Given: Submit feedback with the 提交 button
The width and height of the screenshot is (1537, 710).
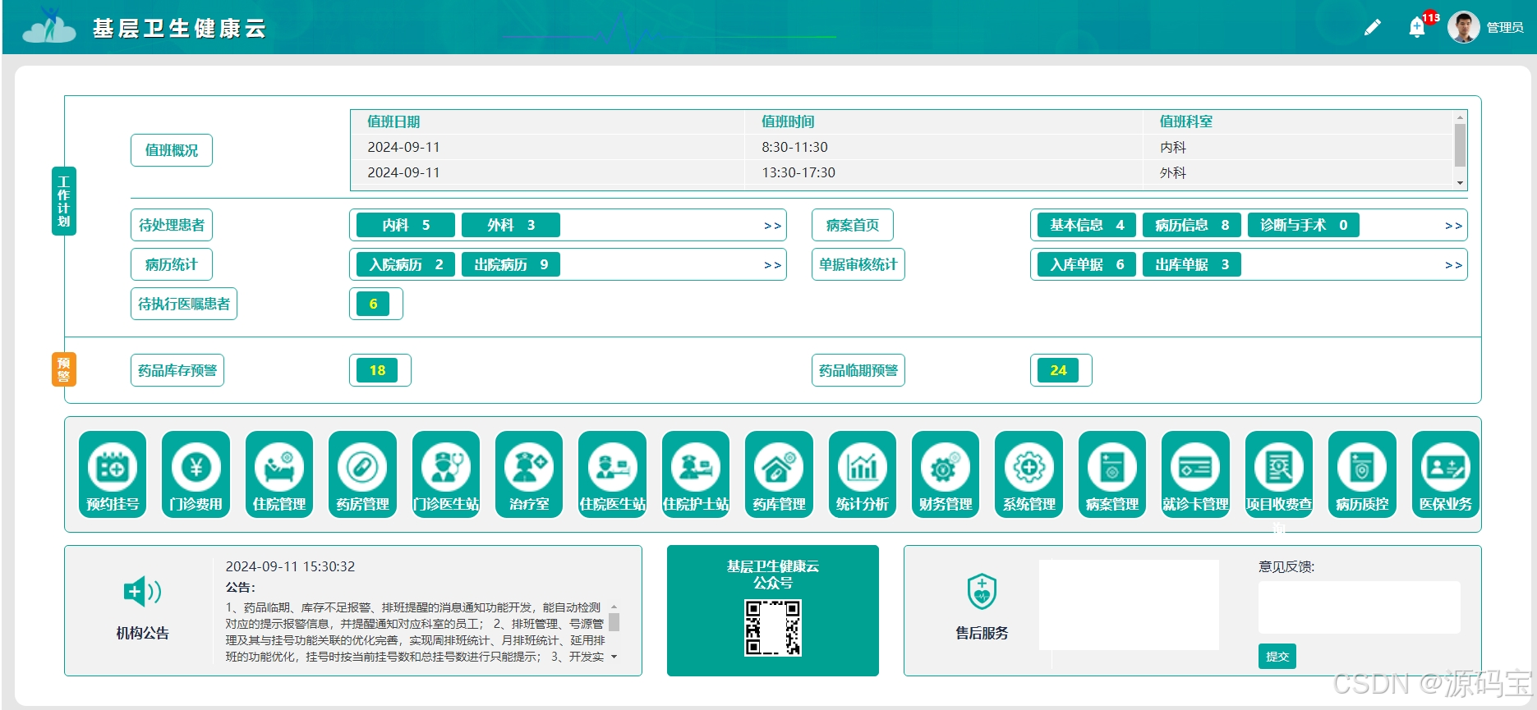Looking at the screenshot, I should [x=1277, y=656].
